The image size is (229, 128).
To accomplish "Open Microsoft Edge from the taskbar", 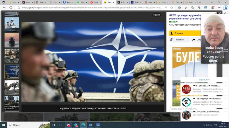I will (83, 125).
